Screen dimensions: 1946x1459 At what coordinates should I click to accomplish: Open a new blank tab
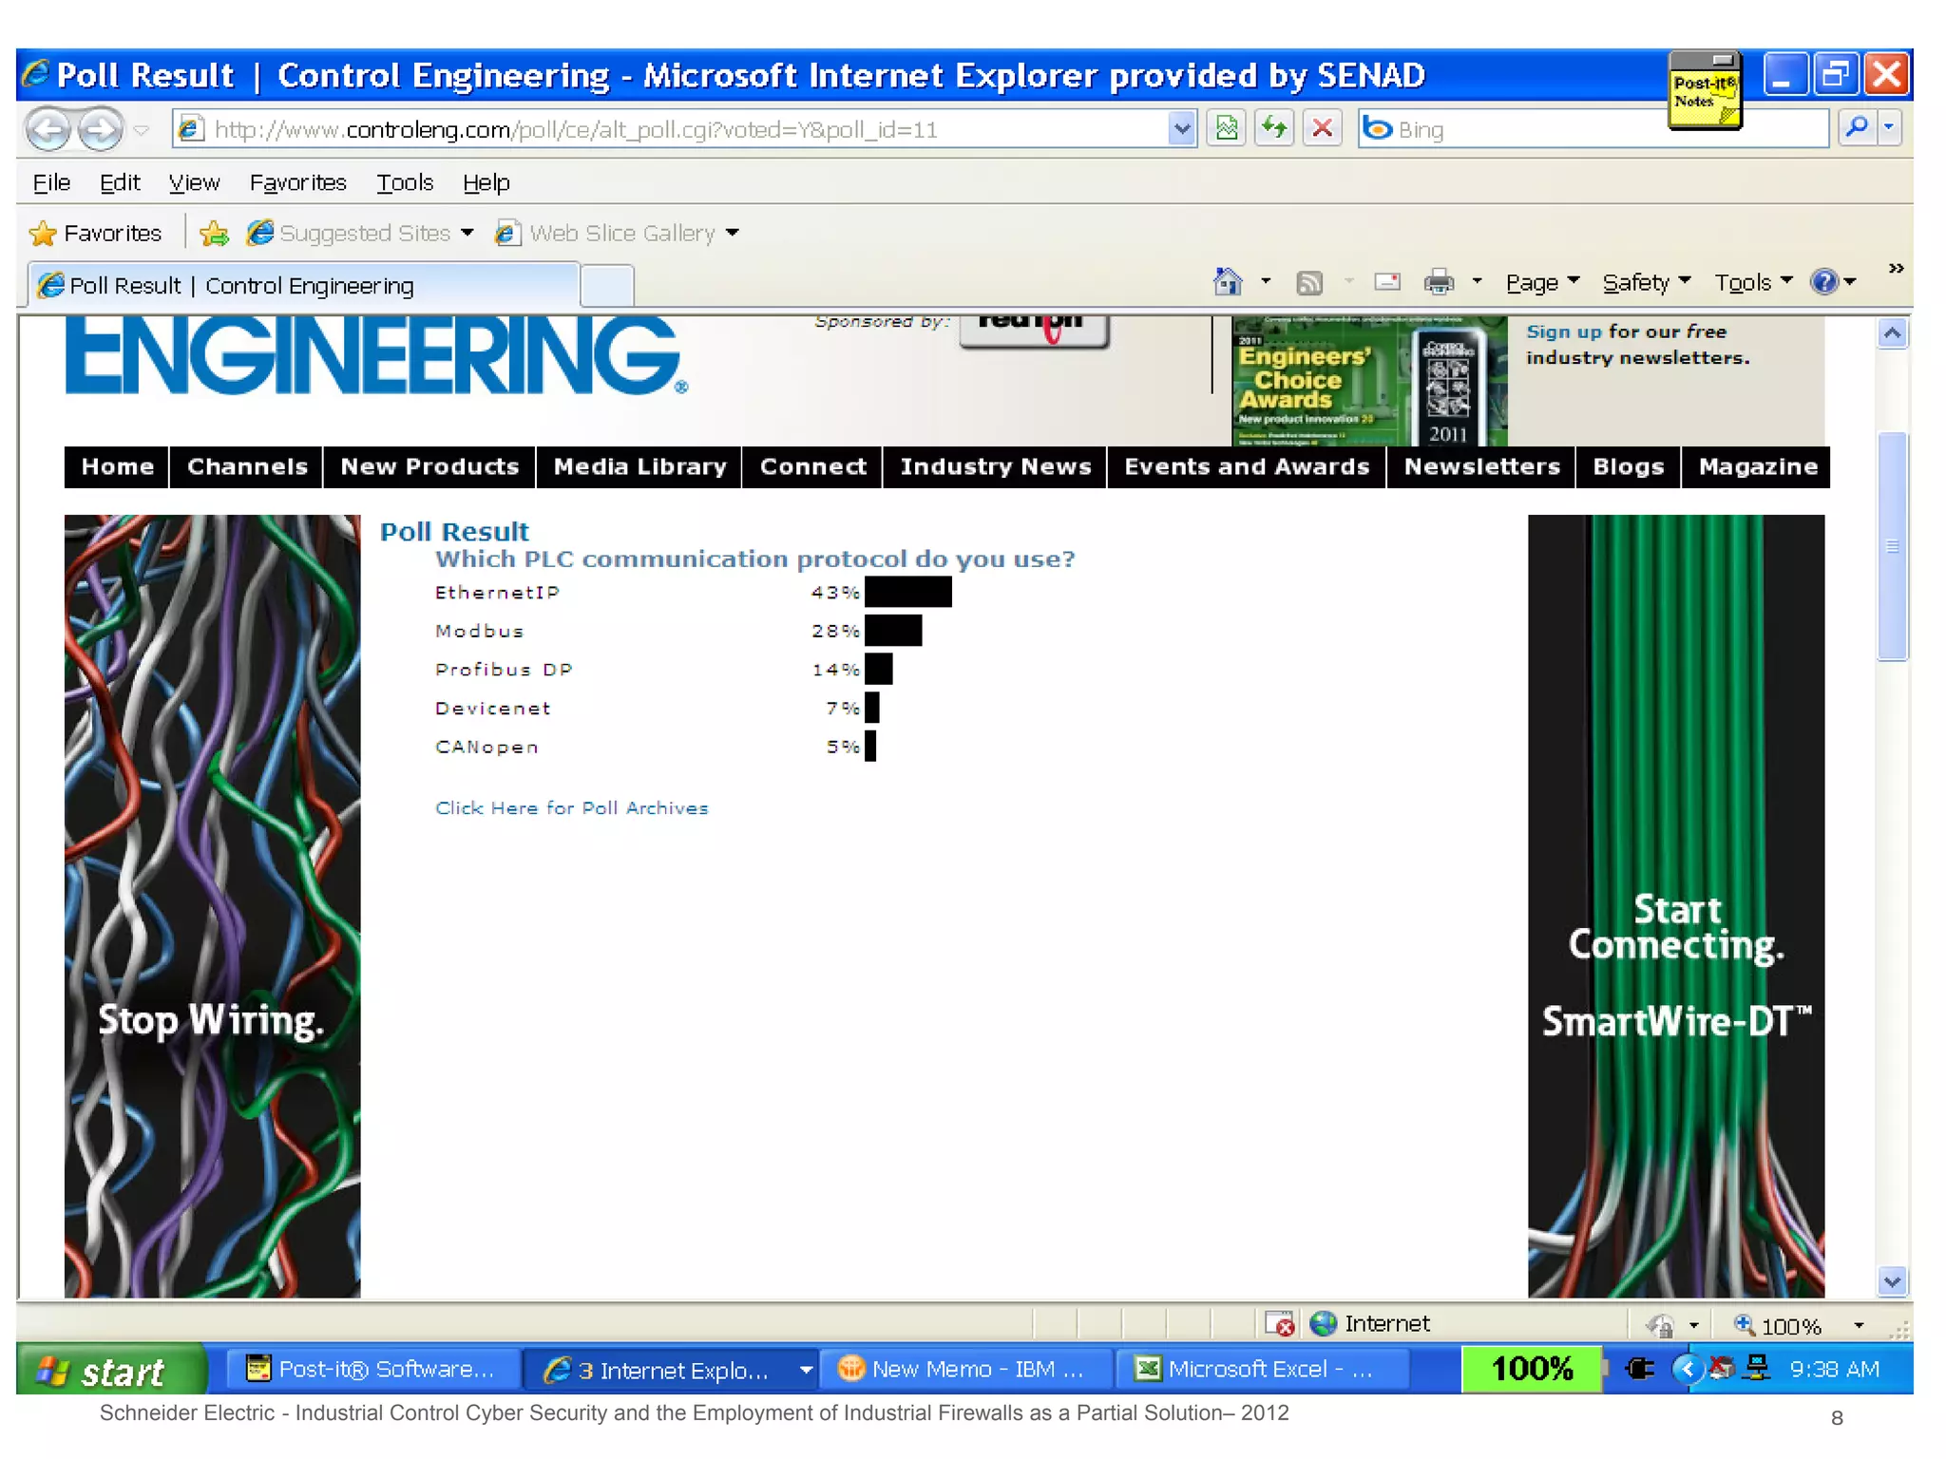(607, 286)
